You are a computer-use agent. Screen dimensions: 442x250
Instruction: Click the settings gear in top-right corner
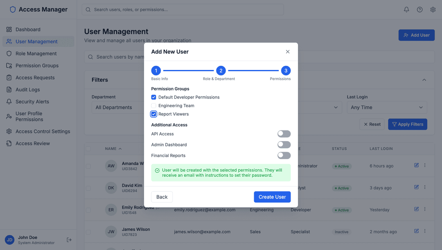(433, 9)
